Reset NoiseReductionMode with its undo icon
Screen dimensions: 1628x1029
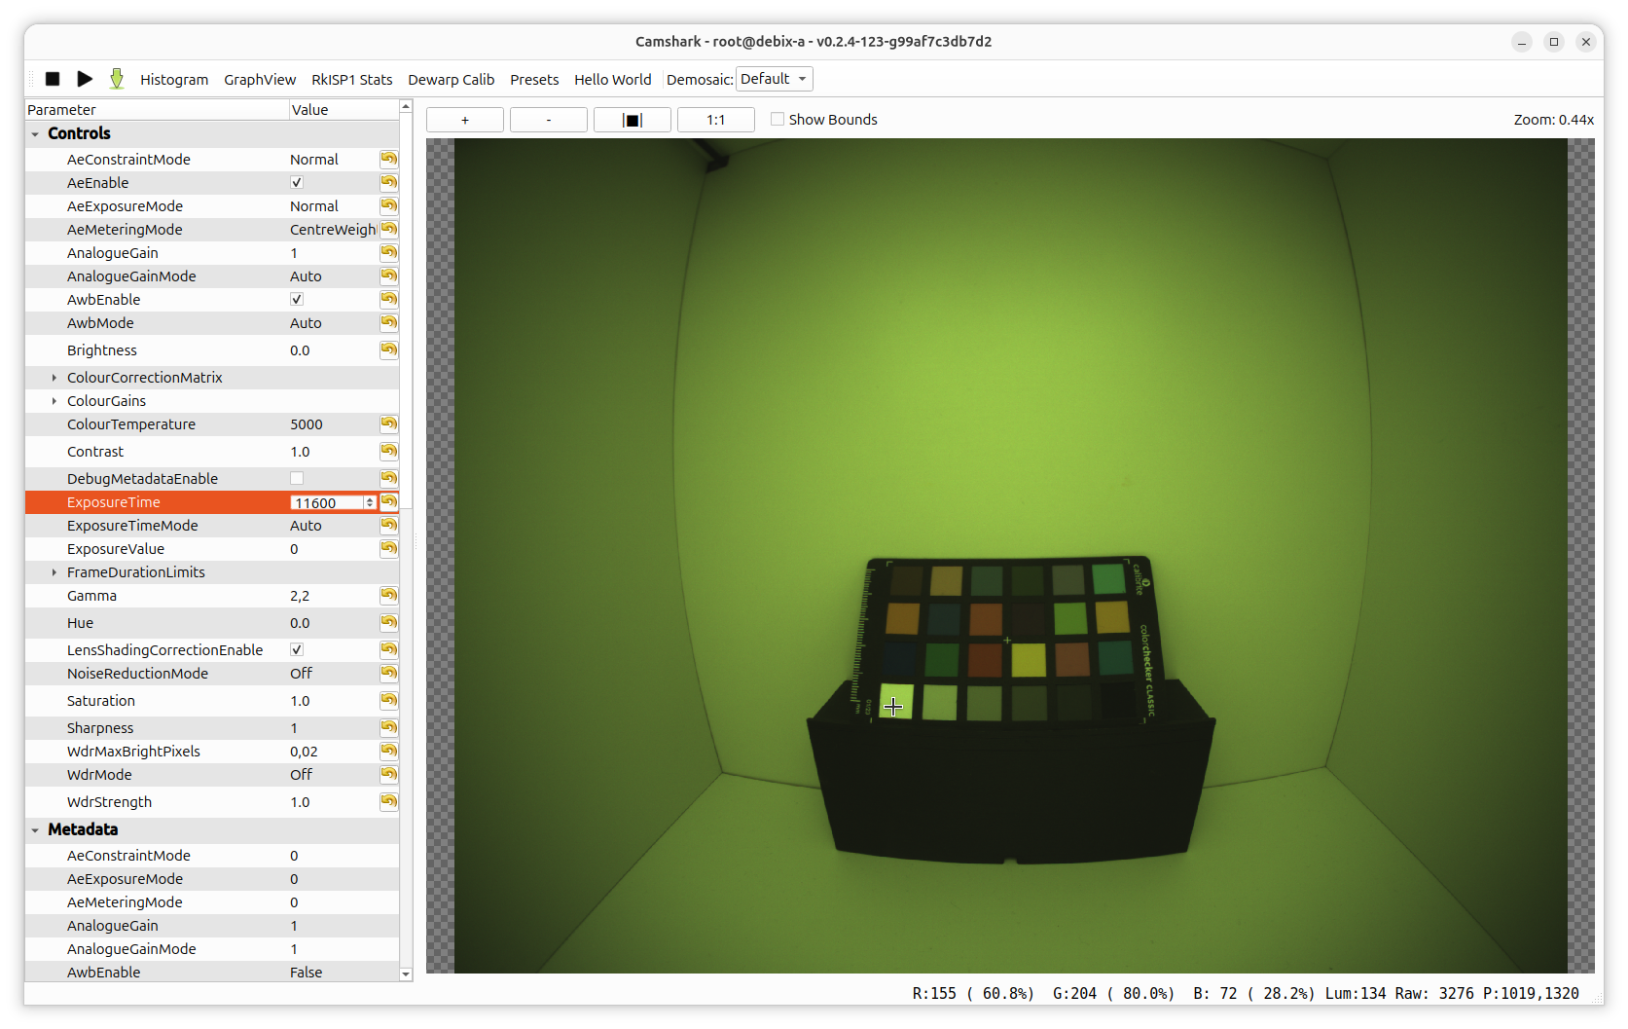(x=389, y=673)
